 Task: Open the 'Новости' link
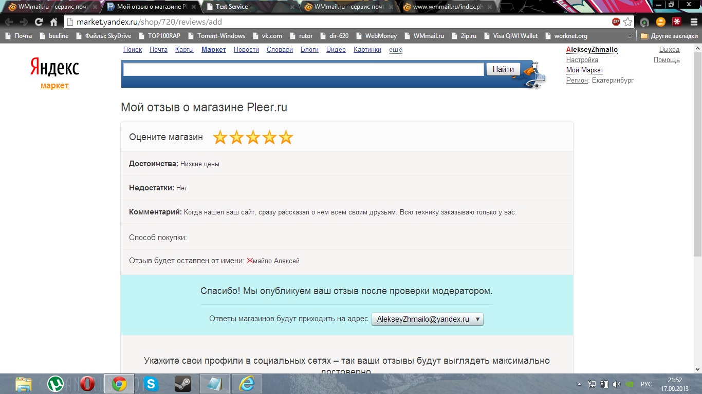[246, 50]
